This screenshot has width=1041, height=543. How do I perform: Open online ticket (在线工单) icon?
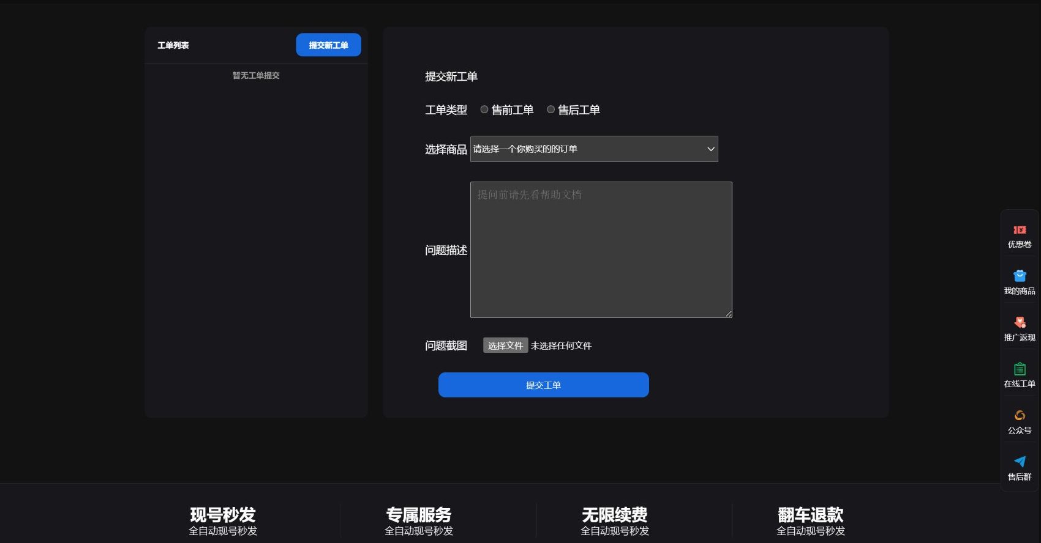coord(1020,369)
